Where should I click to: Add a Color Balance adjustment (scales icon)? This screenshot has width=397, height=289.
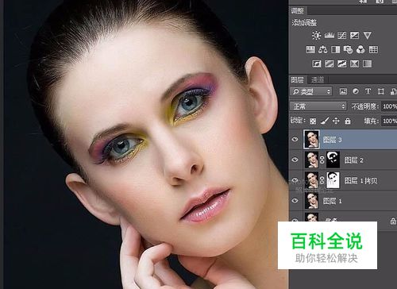322,49
